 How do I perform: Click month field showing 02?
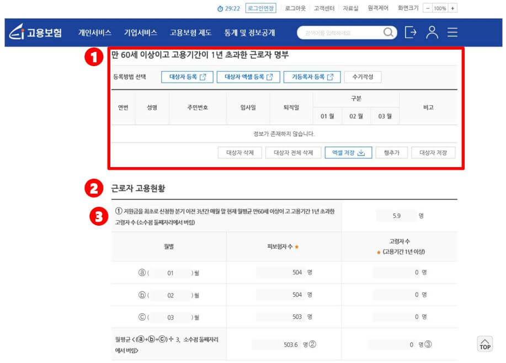pos(171,295)
